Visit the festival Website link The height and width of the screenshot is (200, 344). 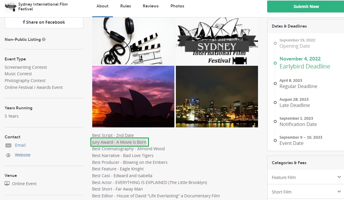coord(23,155)
